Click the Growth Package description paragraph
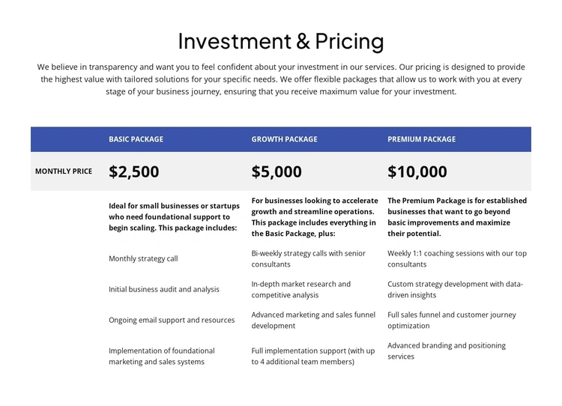 [315, 217]
